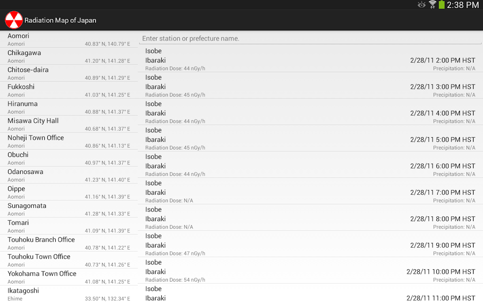Screen dimensions: 483x302
Task: Select Touhoku Branch Office station
Action: [69, 243]
